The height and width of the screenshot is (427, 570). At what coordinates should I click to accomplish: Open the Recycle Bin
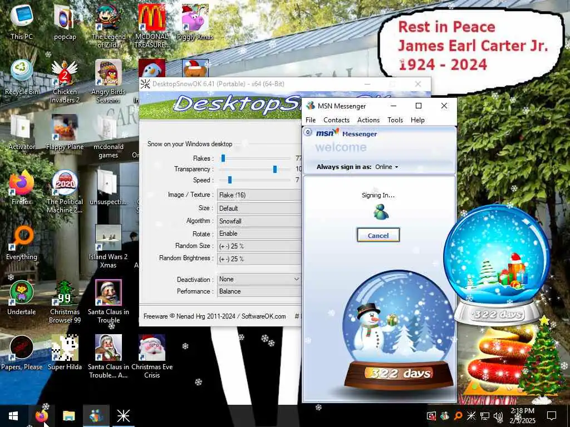[x=22, y=76]
